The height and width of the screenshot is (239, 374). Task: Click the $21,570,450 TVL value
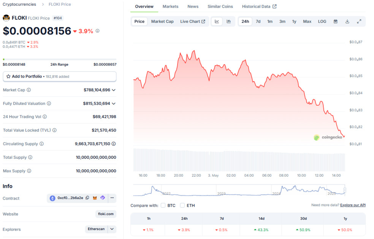coord(104,130)
